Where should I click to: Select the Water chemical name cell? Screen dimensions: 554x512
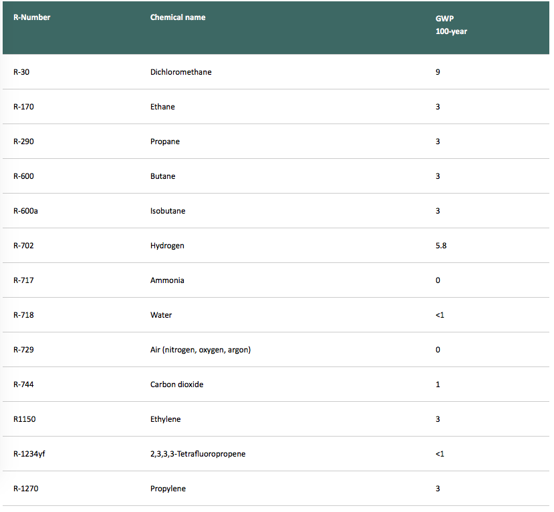tap(161, 315)
